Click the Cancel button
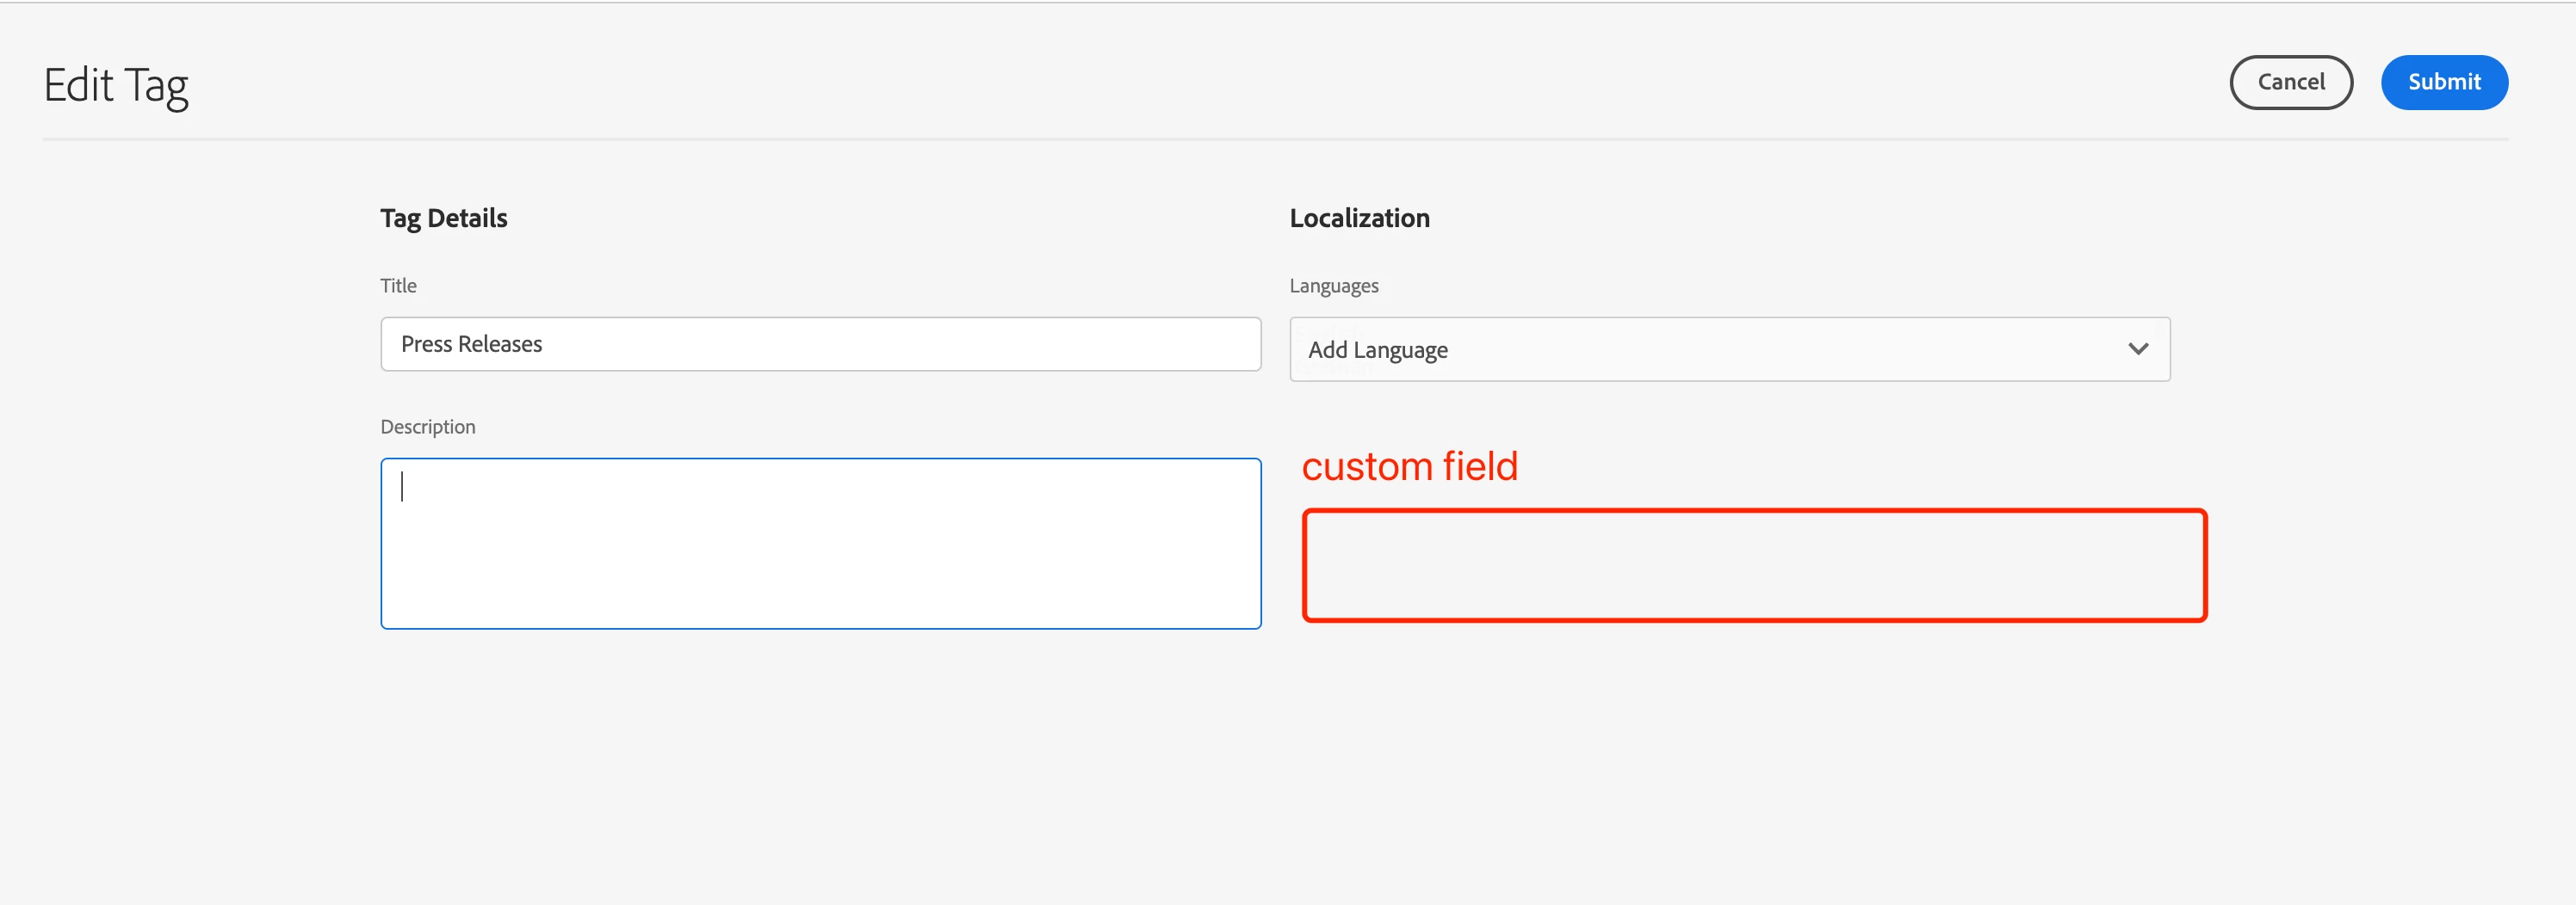 pos(2290,82)
